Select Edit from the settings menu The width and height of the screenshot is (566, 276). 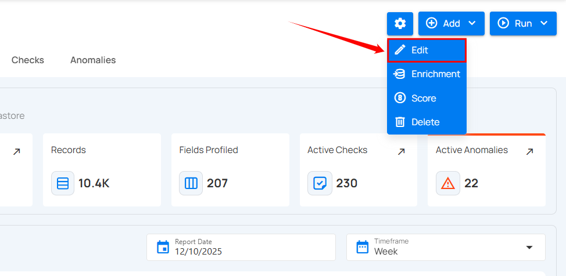tap(427, 50)
